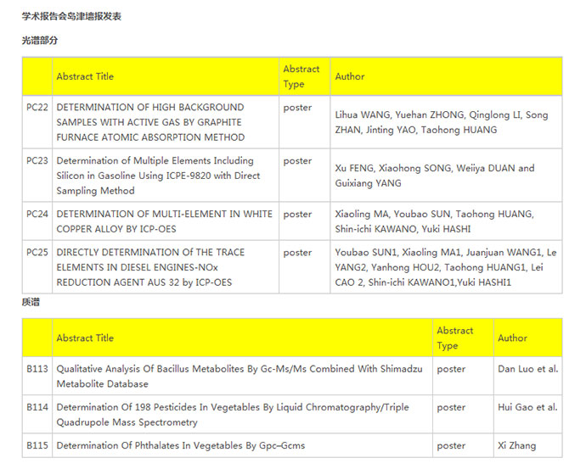The width and height of the screenshot is (586, 469).
Task: Click the Abstract Title header in the first table
Action: (85, 76)
